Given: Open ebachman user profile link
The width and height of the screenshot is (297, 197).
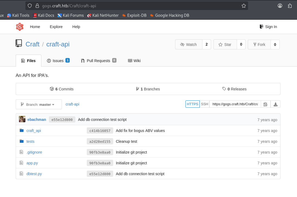Looking at the screenshot, I should click(37, 120).
